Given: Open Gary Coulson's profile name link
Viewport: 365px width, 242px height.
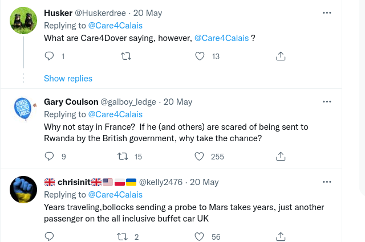Looking at the screenshot, I should 71,102.
